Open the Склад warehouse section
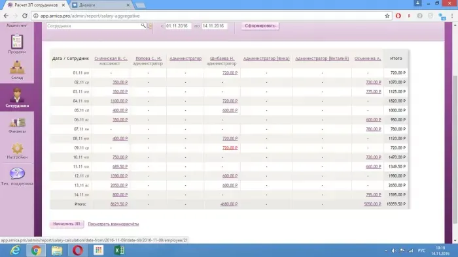Screen dimensions: 458x257 [x=17, y=70]
